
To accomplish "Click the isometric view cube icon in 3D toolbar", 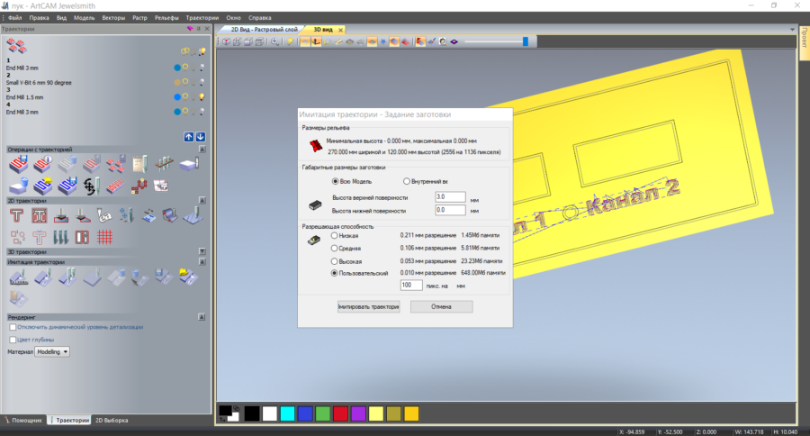I will coord(226,42).
